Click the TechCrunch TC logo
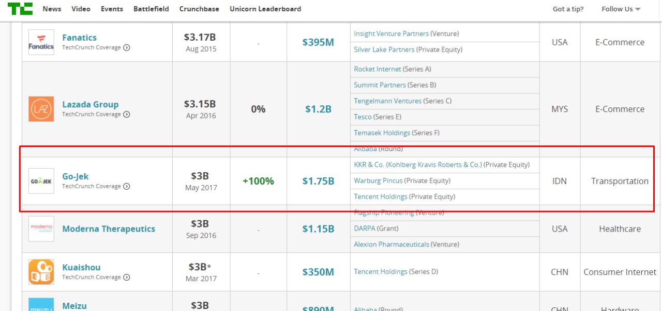 [20, 8]
